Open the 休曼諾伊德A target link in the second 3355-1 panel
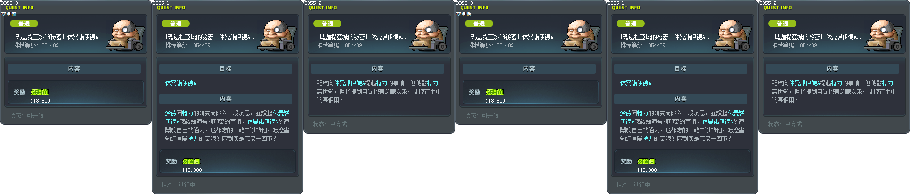 pos(636,83)
